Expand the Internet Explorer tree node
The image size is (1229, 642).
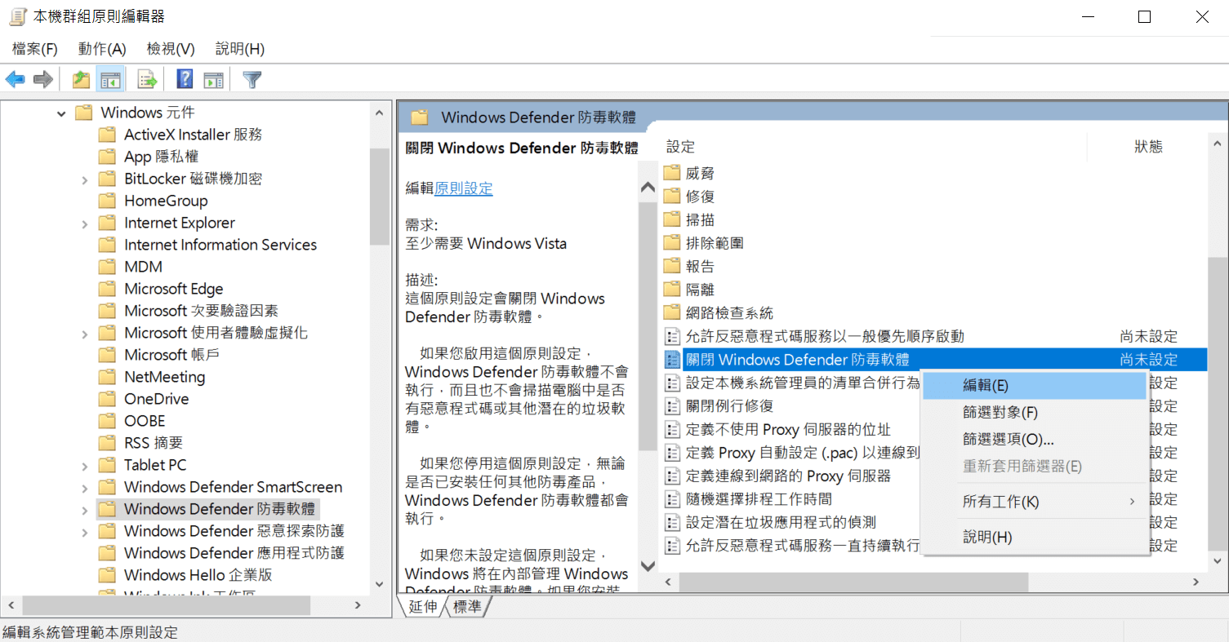coord(85,223)
